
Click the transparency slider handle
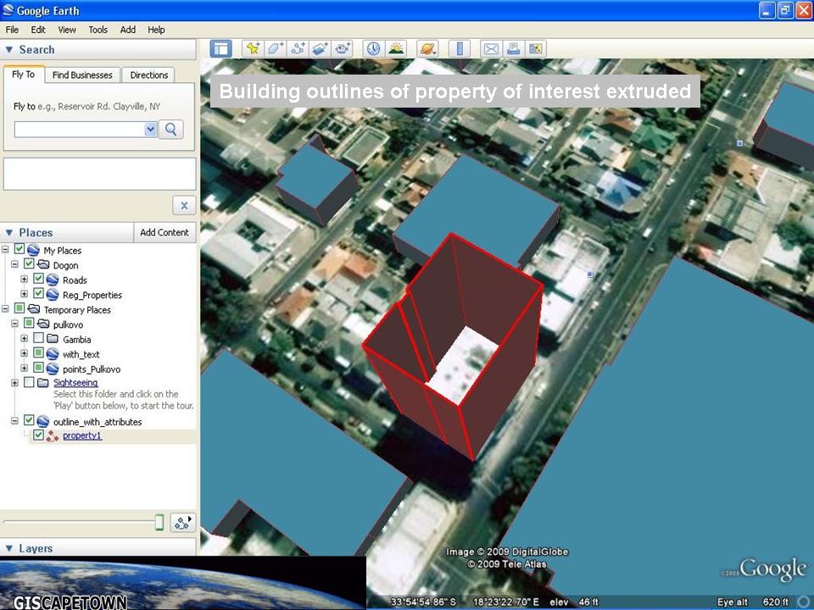coord(159,523)
